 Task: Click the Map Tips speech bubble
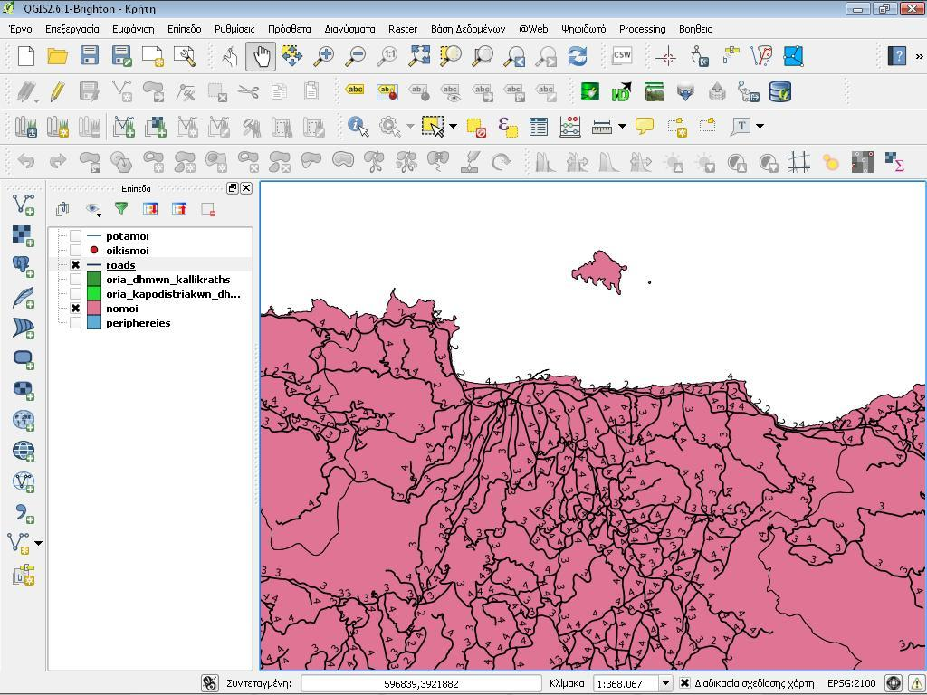[x=645, y=126]
